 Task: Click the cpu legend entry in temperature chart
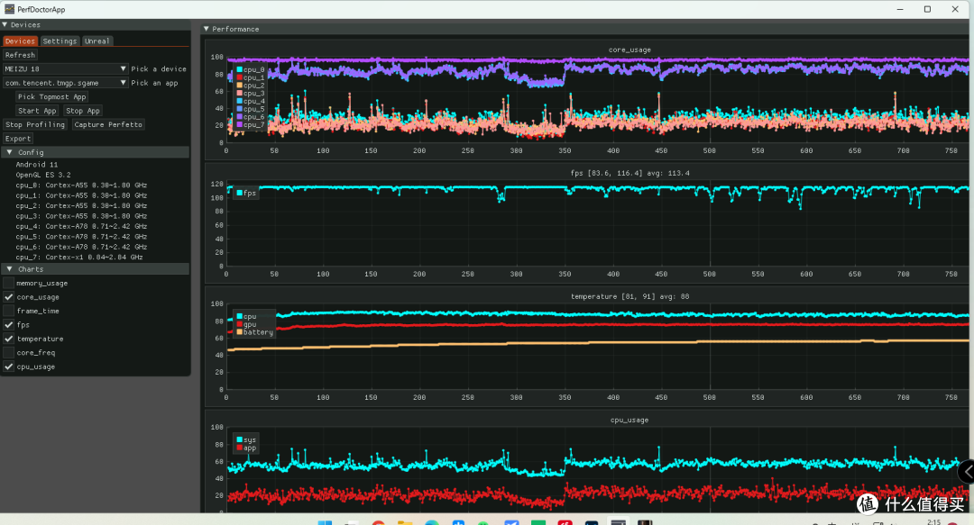pyautogui.click(x=246, y=316)
